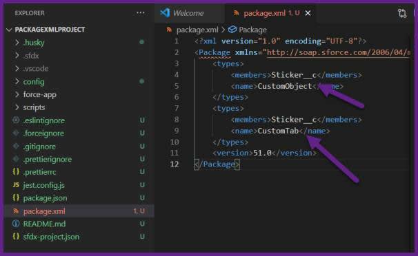
Task: Click the braces icon beside package.json
Action: (16, 198)
